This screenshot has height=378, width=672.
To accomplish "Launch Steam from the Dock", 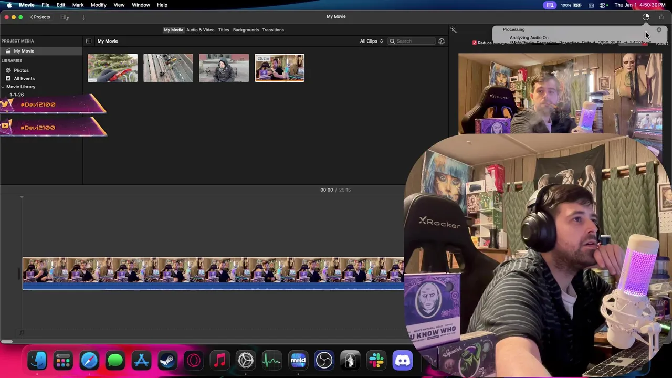I will [167, 361].
